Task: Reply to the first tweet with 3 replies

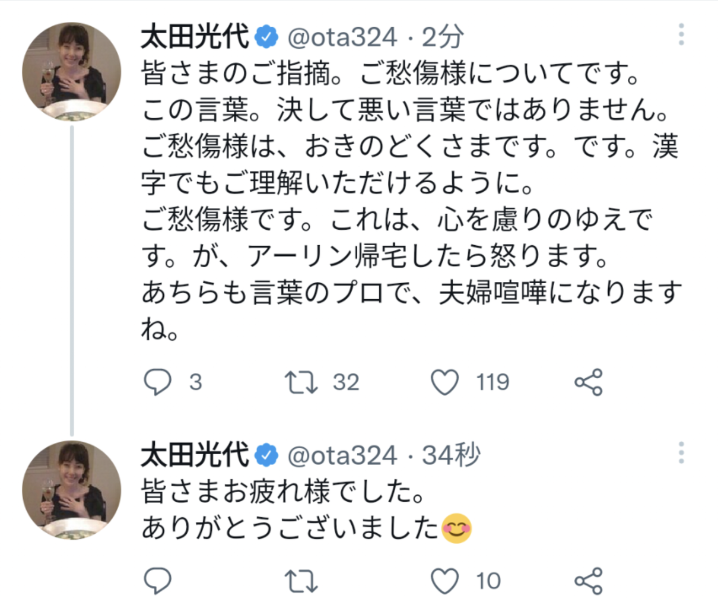Action: 158,382
